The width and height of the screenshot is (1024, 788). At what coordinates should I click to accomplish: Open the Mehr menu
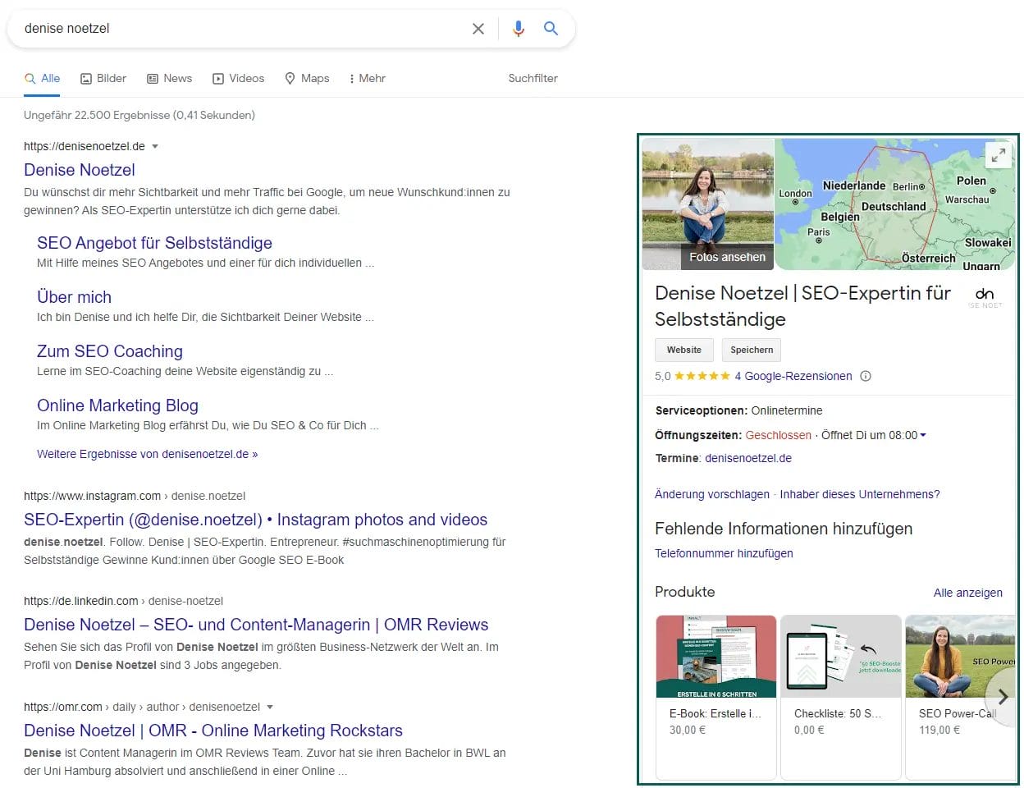click(367, 78)
